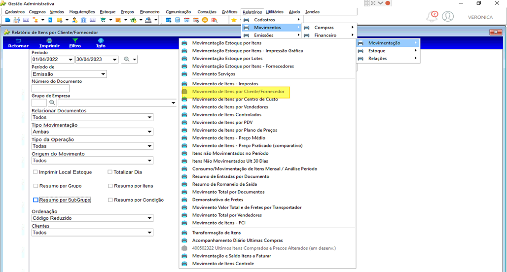
Task: Click the person with coin toolbar icon
Action: [x=74, y=20]
